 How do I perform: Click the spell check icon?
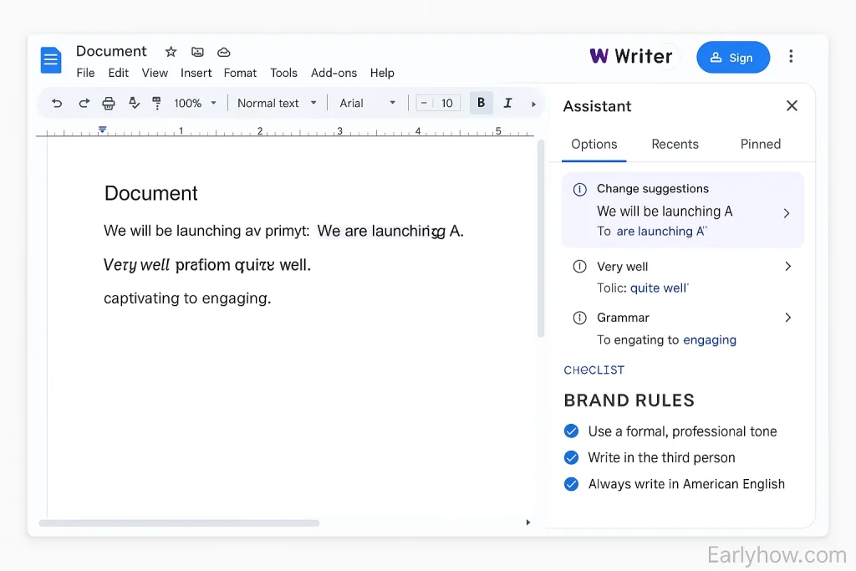(134, 104)
